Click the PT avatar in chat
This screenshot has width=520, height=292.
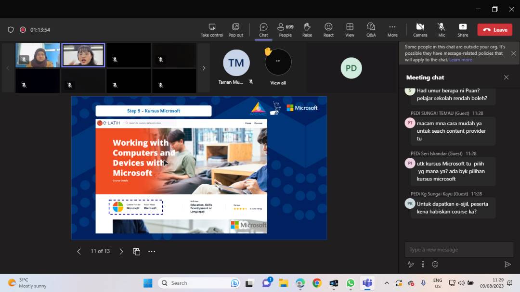coord(410,123)
